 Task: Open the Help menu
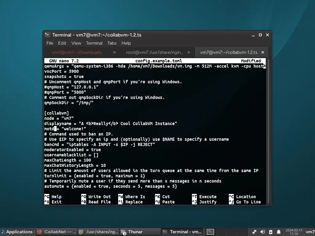[126, 43]
